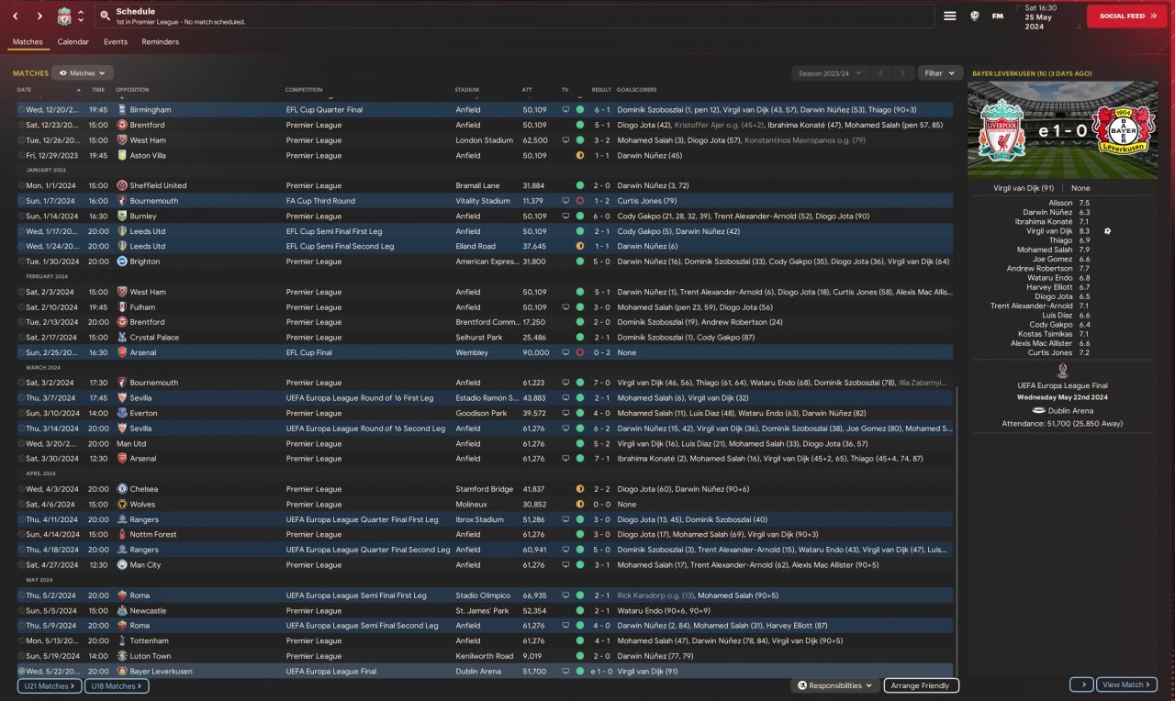Image resolution: width=1175 pixels, height=701 pixels.
Task: Expand the small arrow button beside View Match
Action: (1081, 684)
